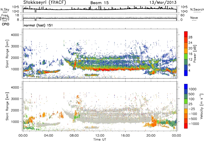Click the blue top of the velocity colorbar
This screenshot has height=141, width=204.
(x=186, y=87)
